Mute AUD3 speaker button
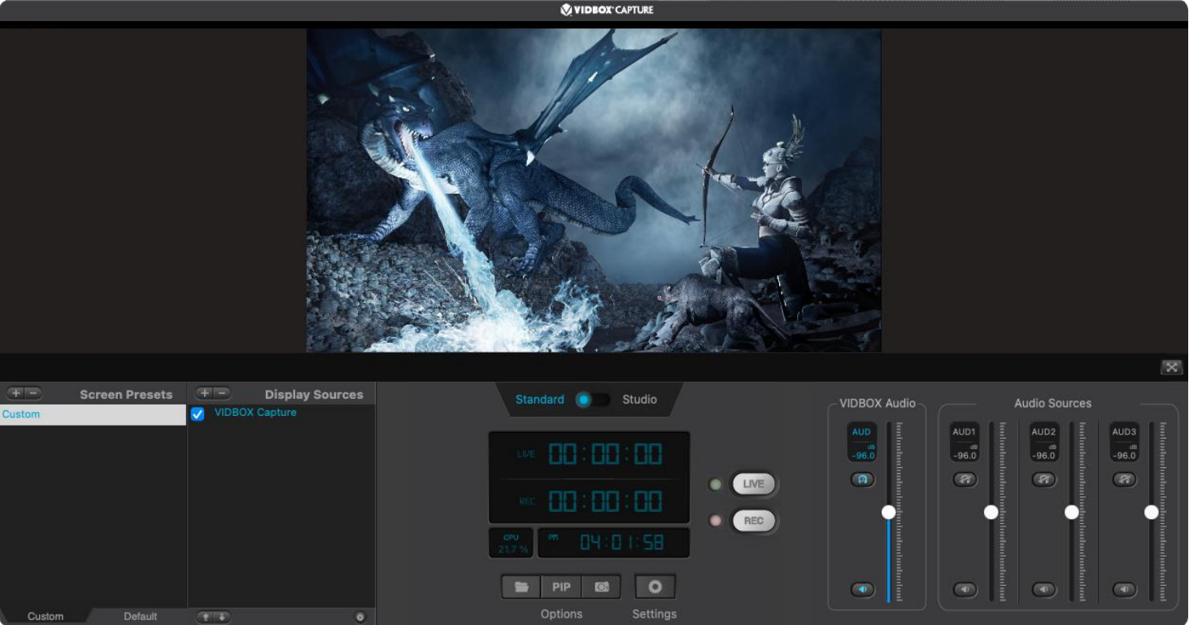The height and width of the screenshot is (625, 1189). (1124, 589)
